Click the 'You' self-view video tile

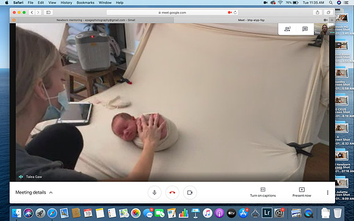click(325, 29)
